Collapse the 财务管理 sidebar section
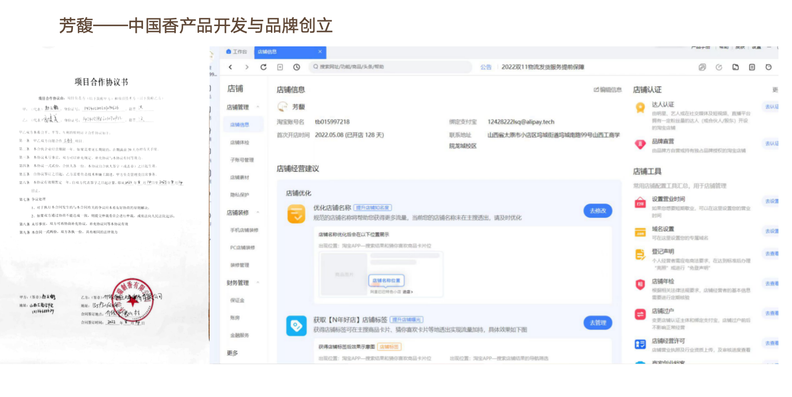Viewport: 792px width, 397px height. [258, 283]
